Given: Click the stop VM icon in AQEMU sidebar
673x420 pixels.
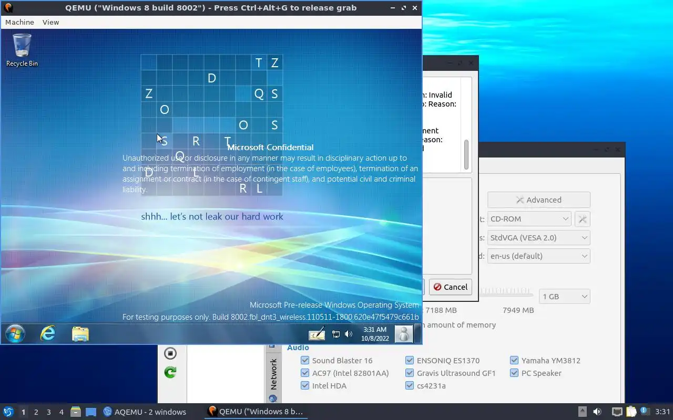Looking at the screenshot, I should point(170,353).
